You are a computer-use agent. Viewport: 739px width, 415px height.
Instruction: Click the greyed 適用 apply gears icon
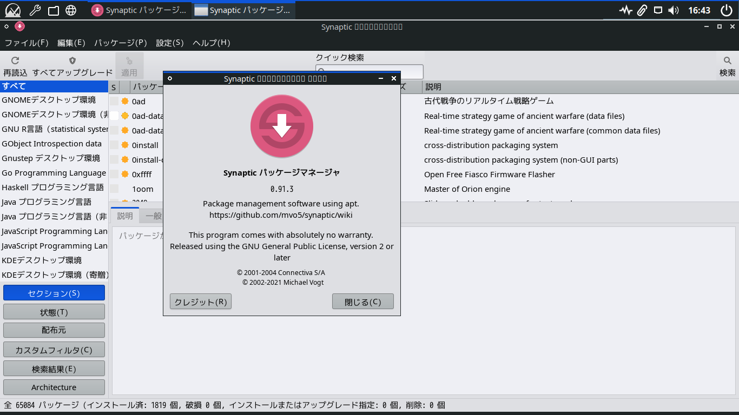tap(129, 61)
